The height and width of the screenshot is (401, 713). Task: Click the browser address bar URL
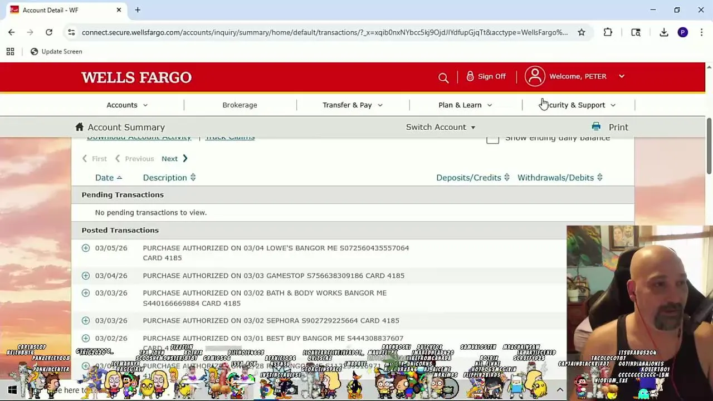pyautogui.click(x=325, y=32)
